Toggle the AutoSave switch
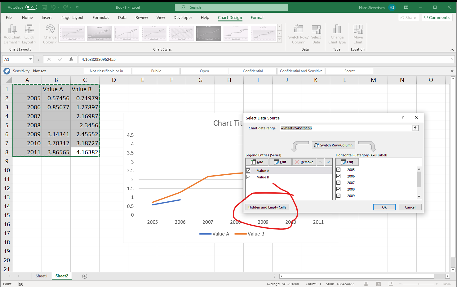 31,7
